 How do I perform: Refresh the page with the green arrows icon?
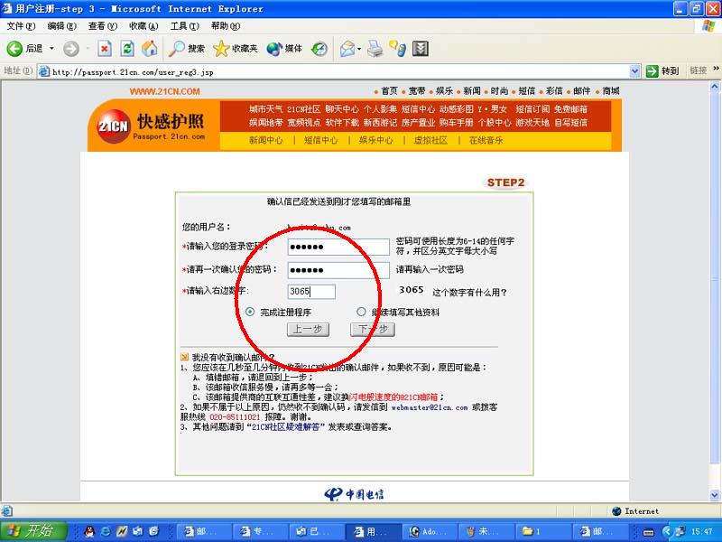[127, 49]
